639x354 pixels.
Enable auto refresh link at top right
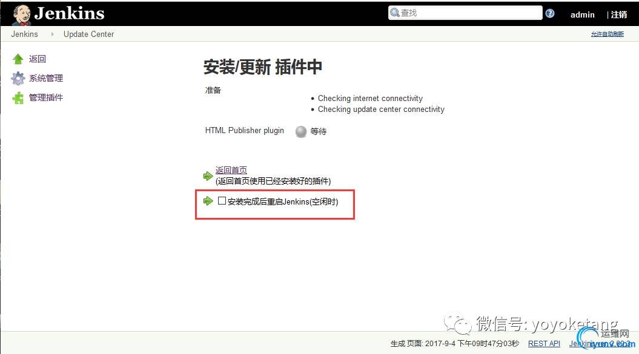[608, 34]
